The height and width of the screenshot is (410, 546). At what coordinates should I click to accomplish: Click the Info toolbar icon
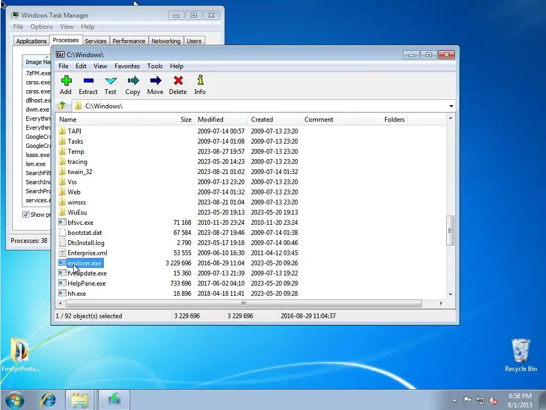coord(200,80)
